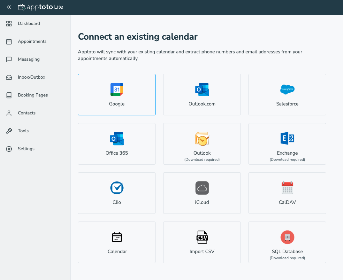Viewport: 343px width, 280px height.
Task: Click the CalDAV red calendar icon
Action: [287, 188]
